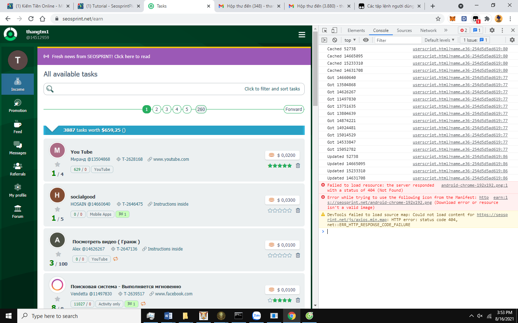Open the 1 Issue indicator in console
Viewport: 518px width, 323px height.
pos(475,40)
